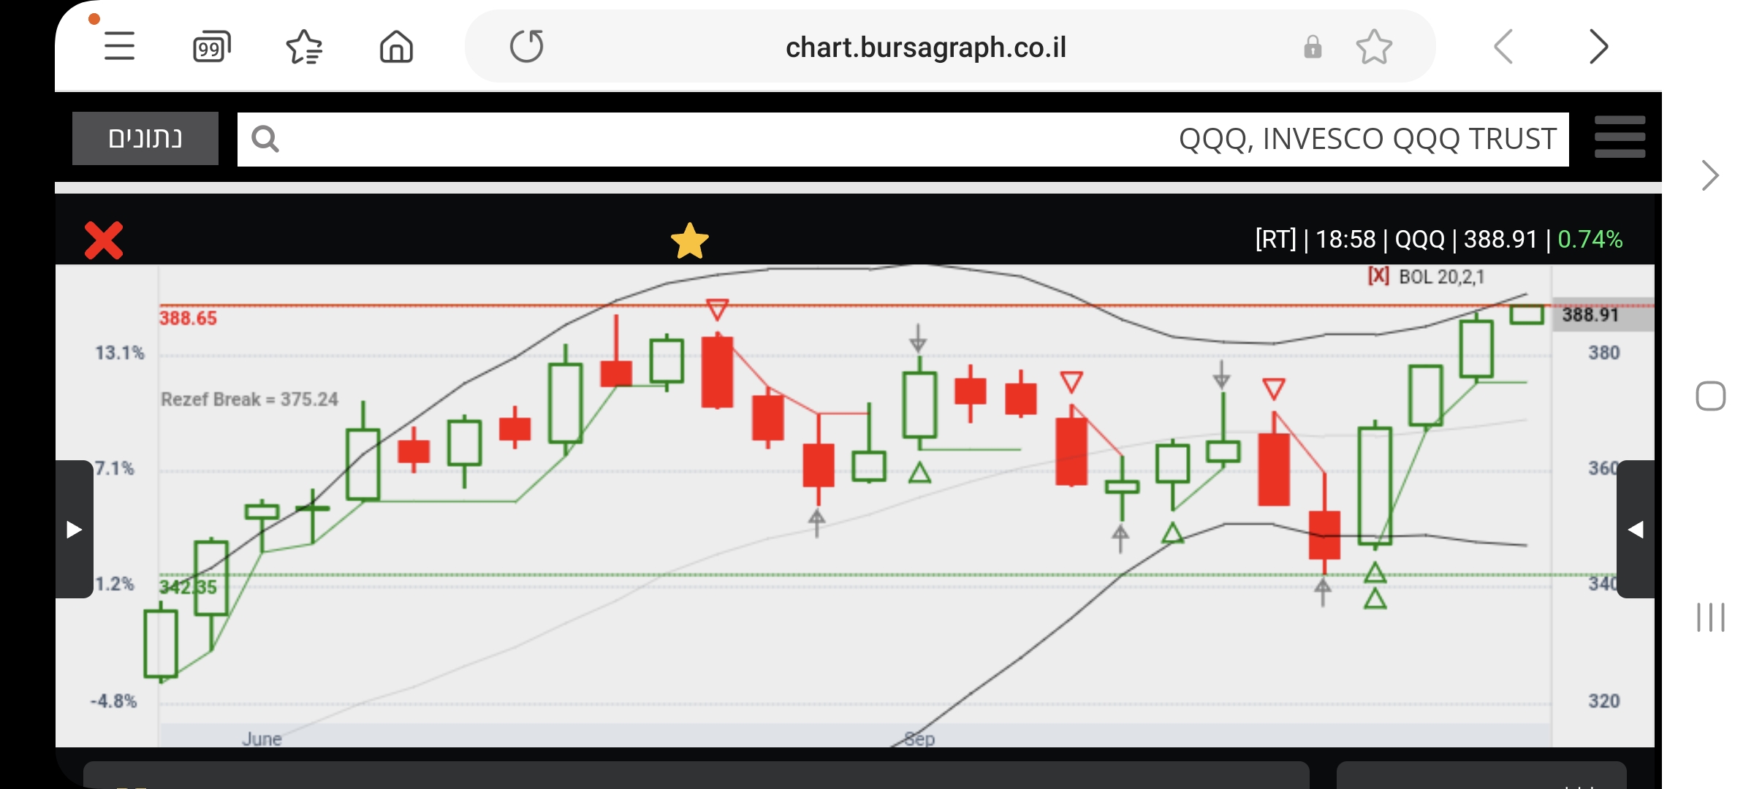
Task: Open the נתונים data tab
Action: pyautogui.click(x=145, y=138)
